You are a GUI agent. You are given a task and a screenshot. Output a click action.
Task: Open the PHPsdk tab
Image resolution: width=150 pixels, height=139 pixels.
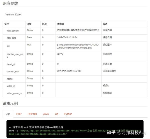(32, 114)
